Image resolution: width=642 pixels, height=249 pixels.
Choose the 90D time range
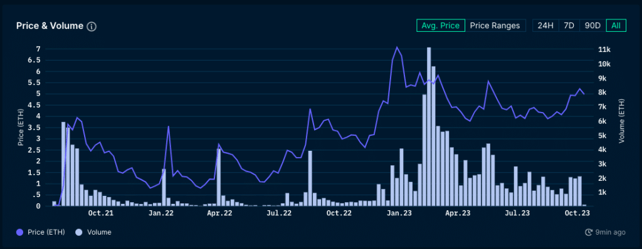pos(592,26)
